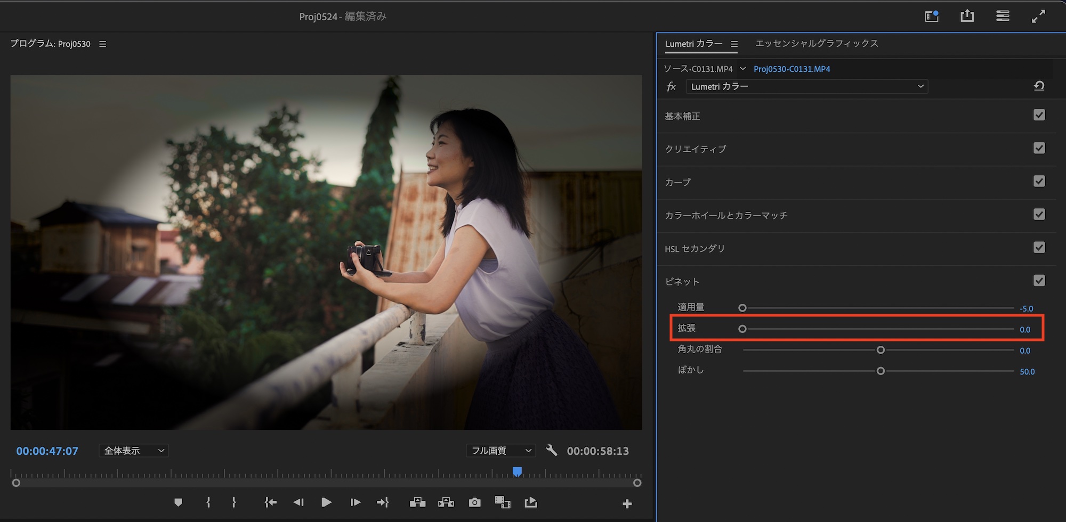Click the ぼかし value 50.0

pyautogui.click(x=1027, y=372)
